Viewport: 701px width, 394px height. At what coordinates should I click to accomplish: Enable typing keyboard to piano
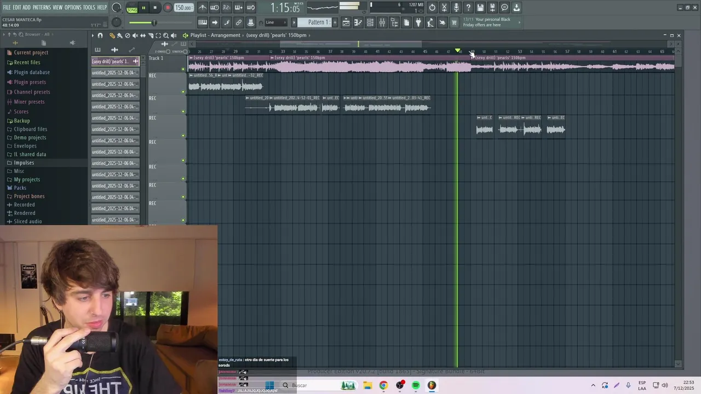tap(203, 22)
